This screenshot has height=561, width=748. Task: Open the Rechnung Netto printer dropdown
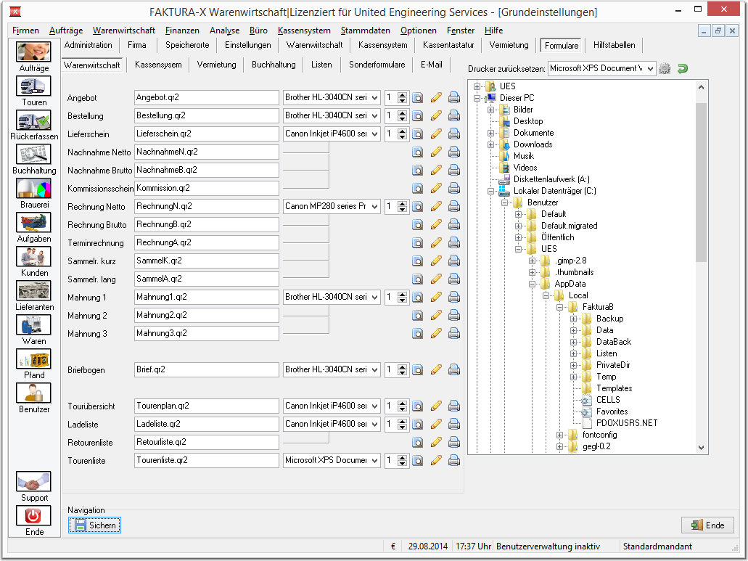[374, 207]
